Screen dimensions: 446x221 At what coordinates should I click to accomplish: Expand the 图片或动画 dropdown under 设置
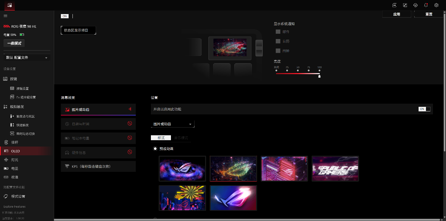pos(172,124)
